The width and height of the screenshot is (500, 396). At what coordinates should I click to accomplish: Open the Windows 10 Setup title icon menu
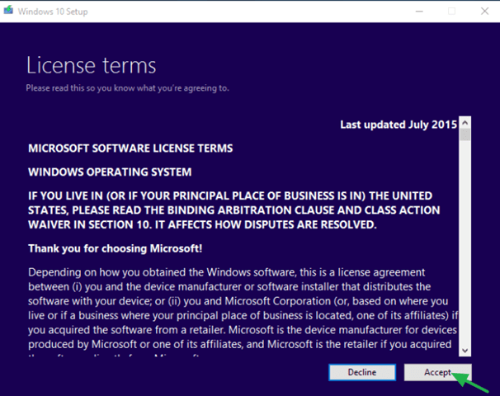pyautogui.click(x=8, y=11)
